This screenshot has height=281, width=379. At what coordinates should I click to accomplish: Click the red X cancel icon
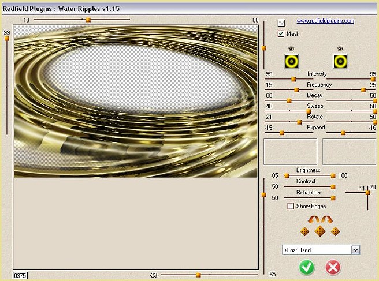(333, 267)
